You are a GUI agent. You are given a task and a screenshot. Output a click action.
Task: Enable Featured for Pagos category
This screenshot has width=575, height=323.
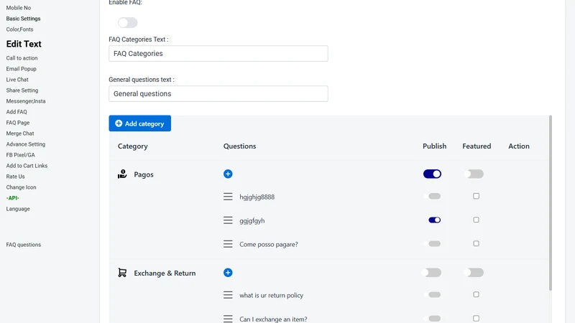pyautogui.click(x=474, y=174)
